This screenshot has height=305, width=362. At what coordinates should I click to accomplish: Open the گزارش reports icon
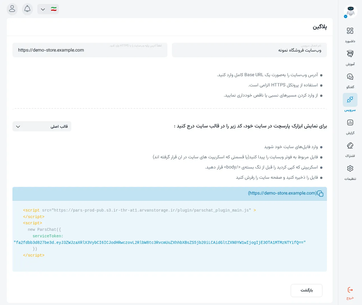(x=350, y=123)
